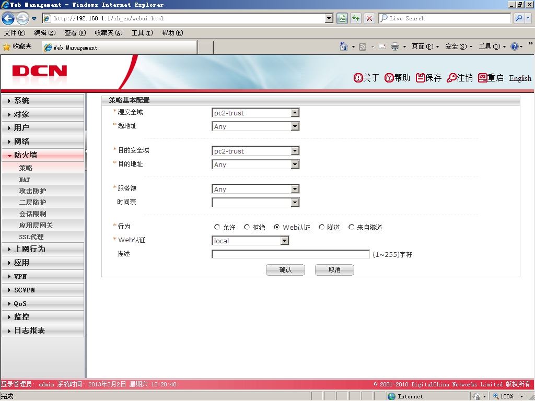Open the 攻击防护 sidebar item
535x401 pixels.
click(x=43, y=191)
